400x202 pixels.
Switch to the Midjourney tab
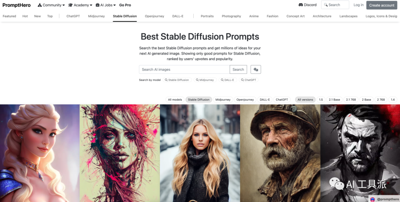coord(96,16)
